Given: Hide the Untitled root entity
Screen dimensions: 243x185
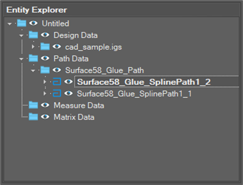Looking at the screenshot, I should tap(33, 23).
